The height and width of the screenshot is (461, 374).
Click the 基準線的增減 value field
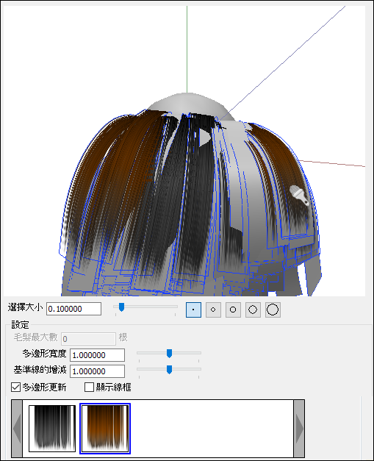(97, 371)
